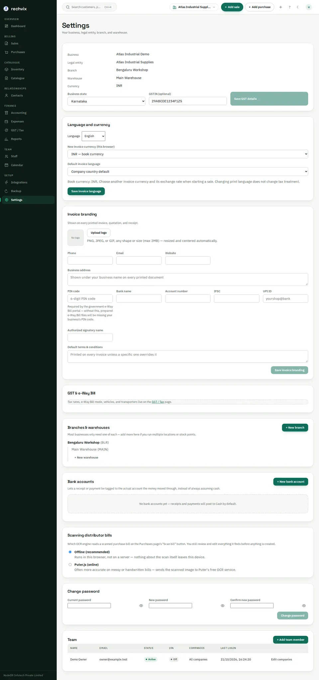The image size is (319, 680).
Task: Open Dashboard from the sidebar
Action: (28, 26)
